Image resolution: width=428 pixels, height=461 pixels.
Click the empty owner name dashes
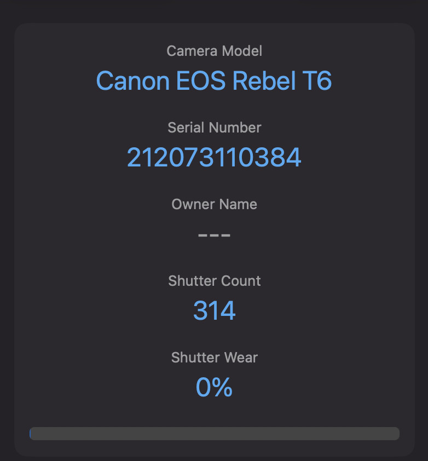(x=214, y=235)
